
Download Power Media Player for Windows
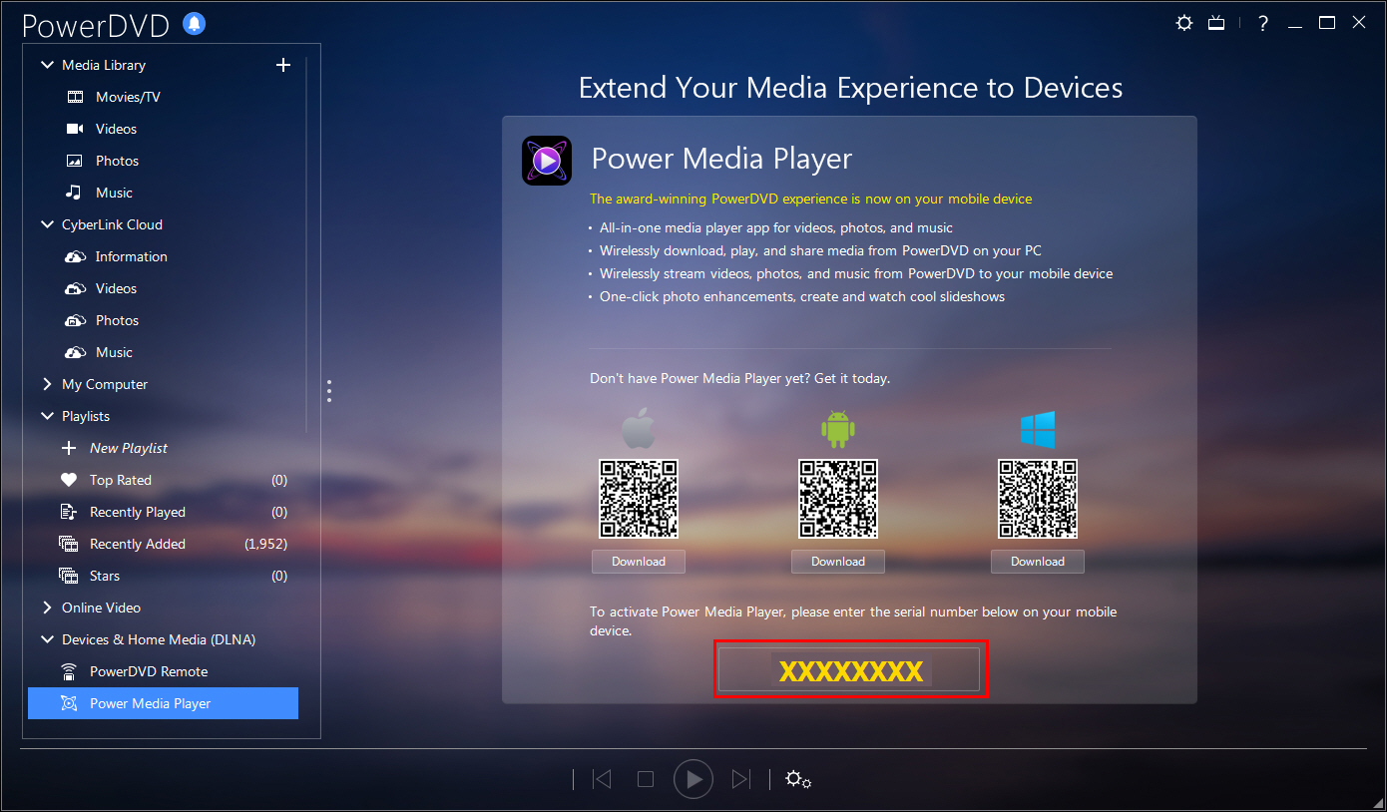point(1038,562)
